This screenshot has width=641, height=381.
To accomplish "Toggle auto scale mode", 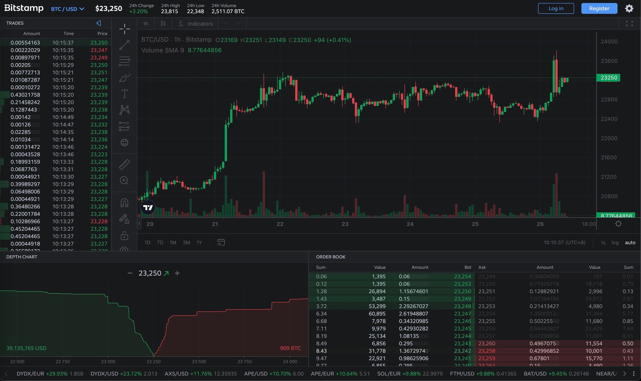I will (x=630, y=242).
